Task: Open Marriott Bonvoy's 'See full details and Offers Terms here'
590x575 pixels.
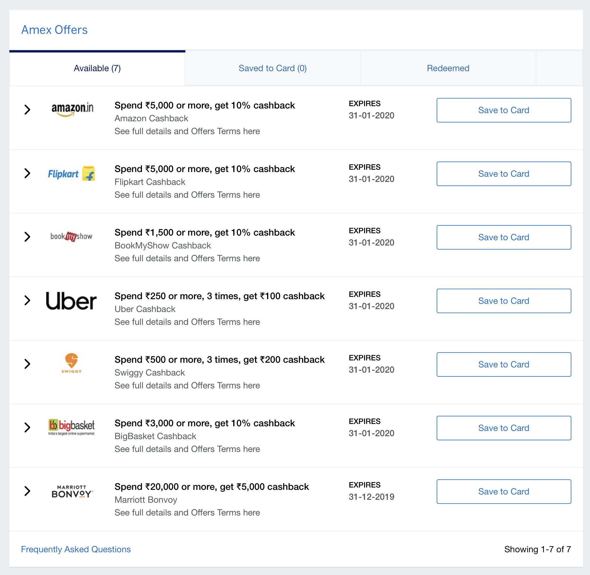Action: pyautogui.click(x=187, y=513)
